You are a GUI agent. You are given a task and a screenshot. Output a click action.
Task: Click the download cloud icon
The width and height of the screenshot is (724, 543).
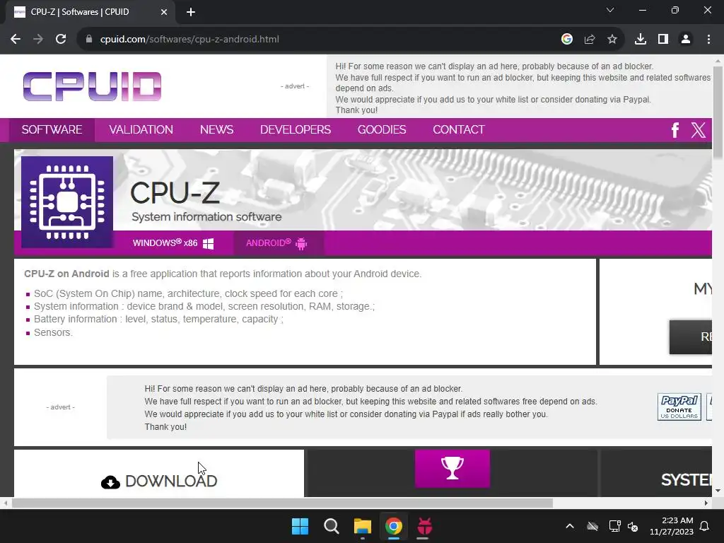110,482
